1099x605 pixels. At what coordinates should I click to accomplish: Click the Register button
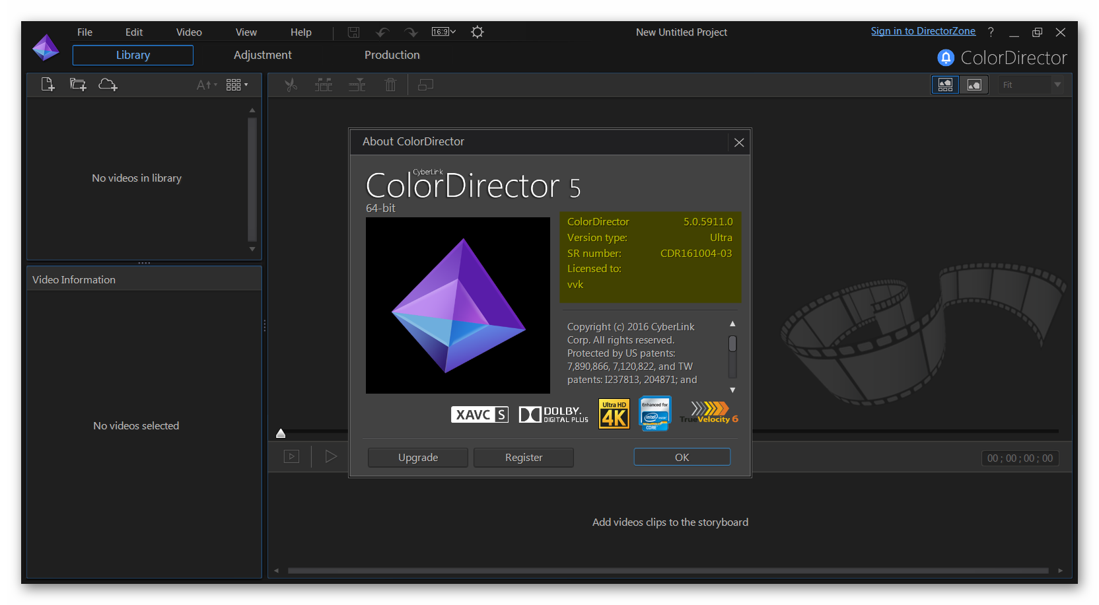point(524,457)
